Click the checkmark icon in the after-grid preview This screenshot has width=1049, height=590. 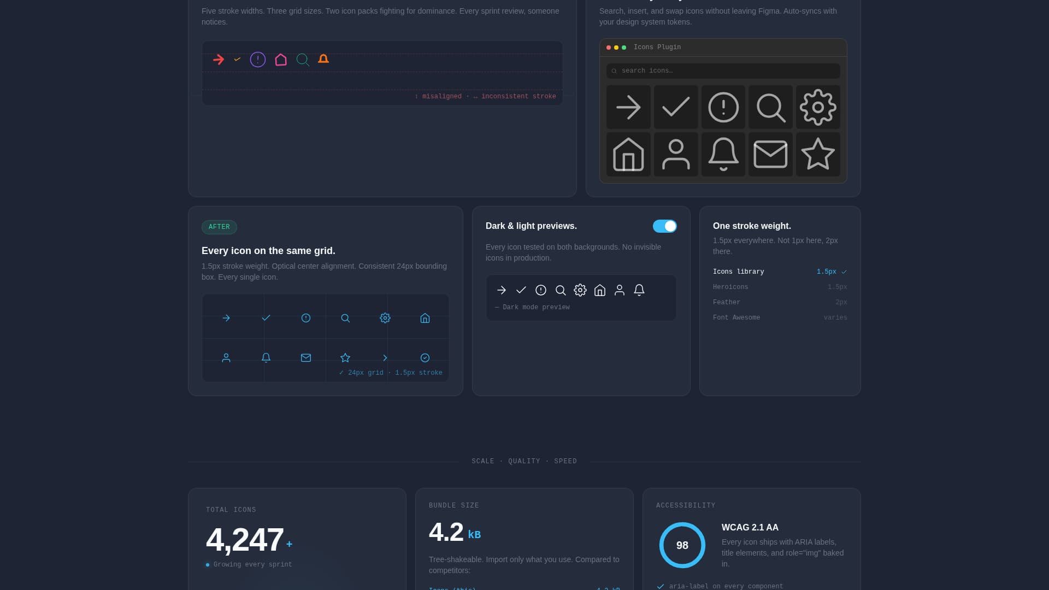266,317
